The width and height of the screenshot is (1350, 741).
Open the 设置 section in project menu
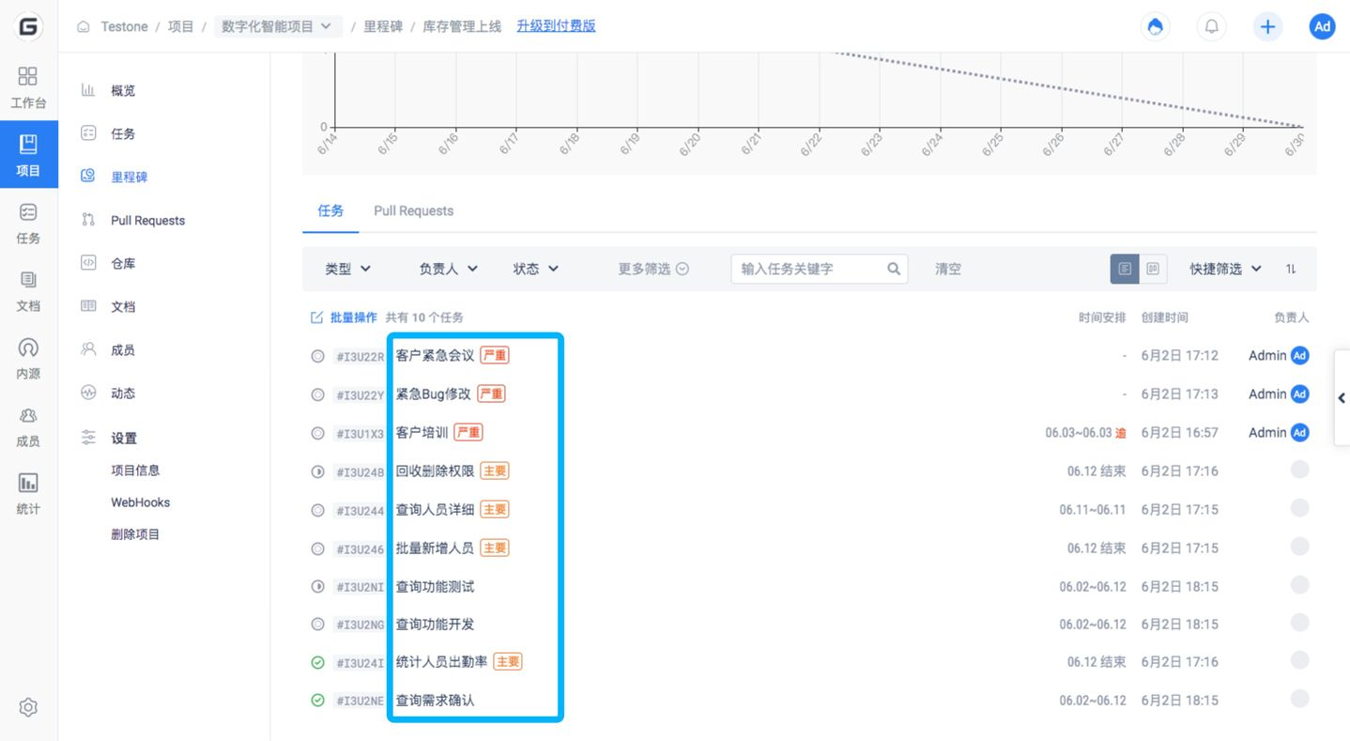pos(123,438)
